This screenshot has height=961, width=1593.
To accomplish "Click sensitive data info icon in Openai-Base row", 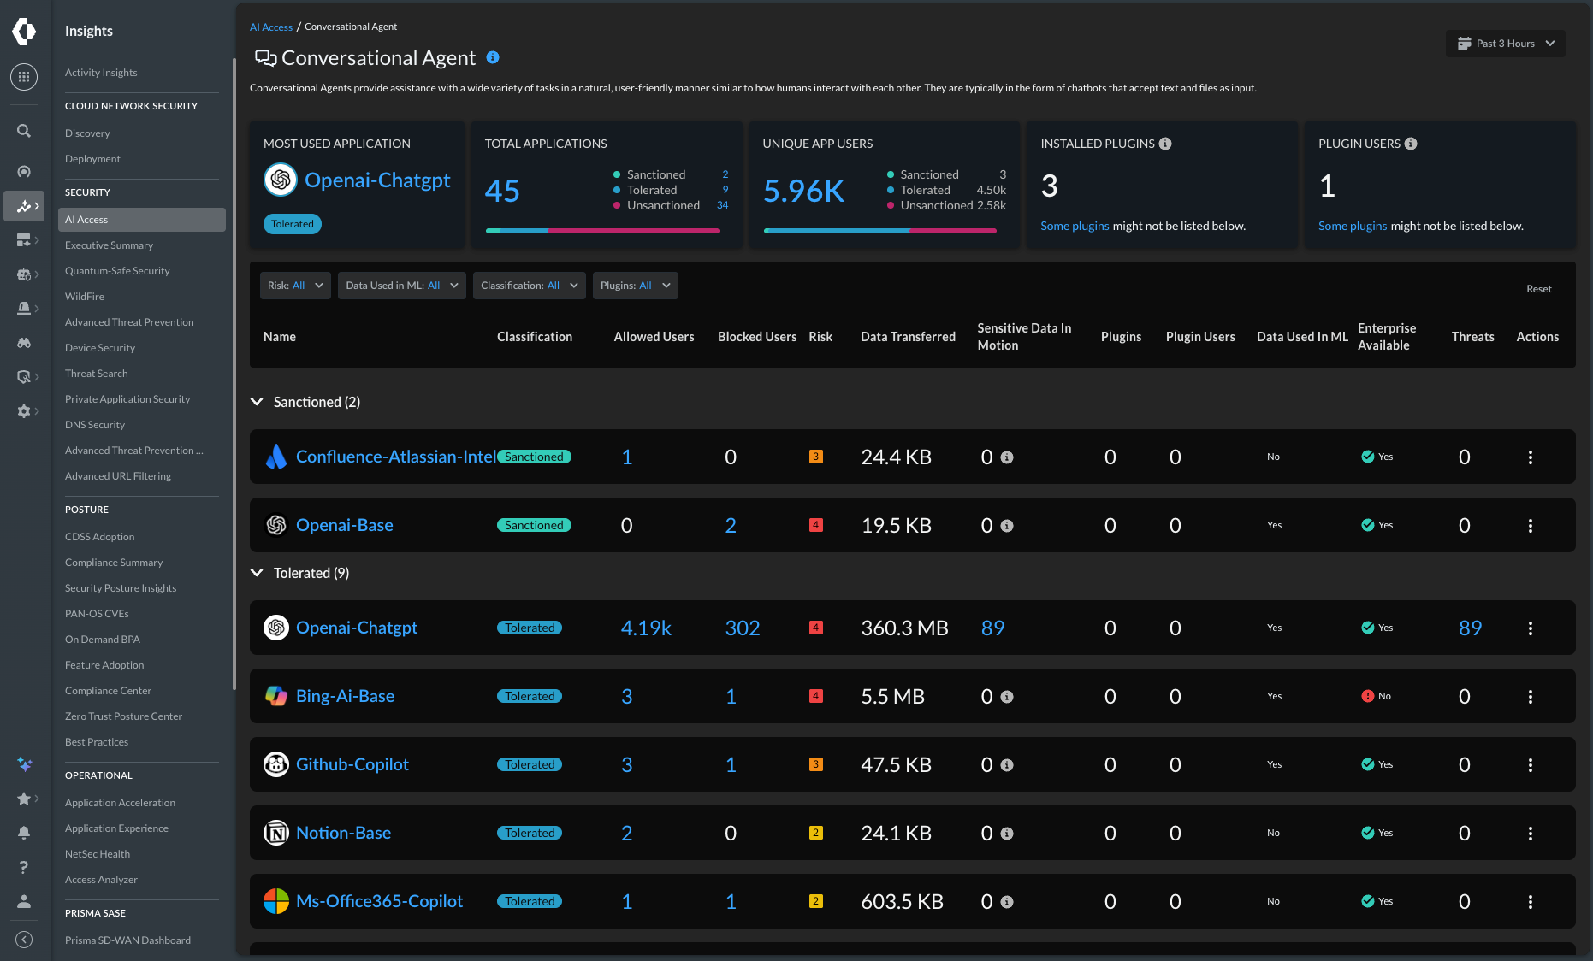I will (1007, 526).
